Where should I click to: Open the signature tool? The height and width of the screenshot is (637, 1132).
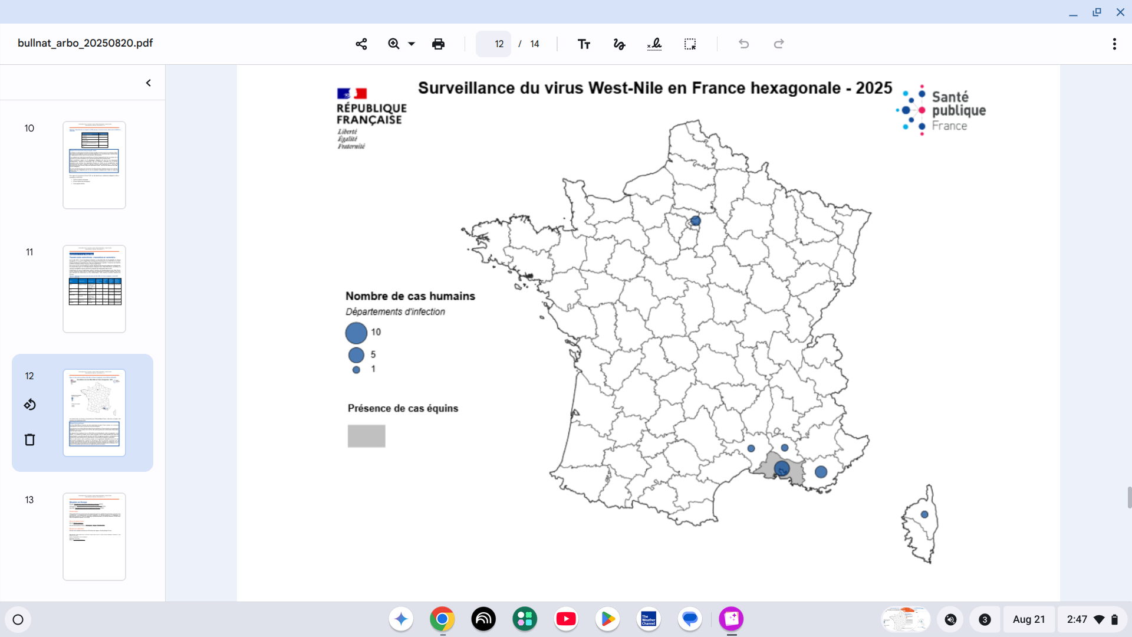654,44
